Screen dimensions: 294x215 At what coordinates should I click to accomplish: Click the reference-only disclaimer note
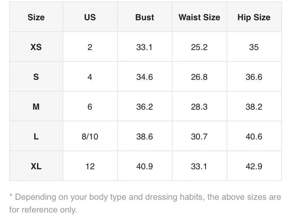click(x=145, y=203)
